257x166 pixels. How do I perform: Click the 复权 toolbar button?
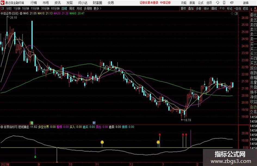pyautogui.click(x=183, y=8)
